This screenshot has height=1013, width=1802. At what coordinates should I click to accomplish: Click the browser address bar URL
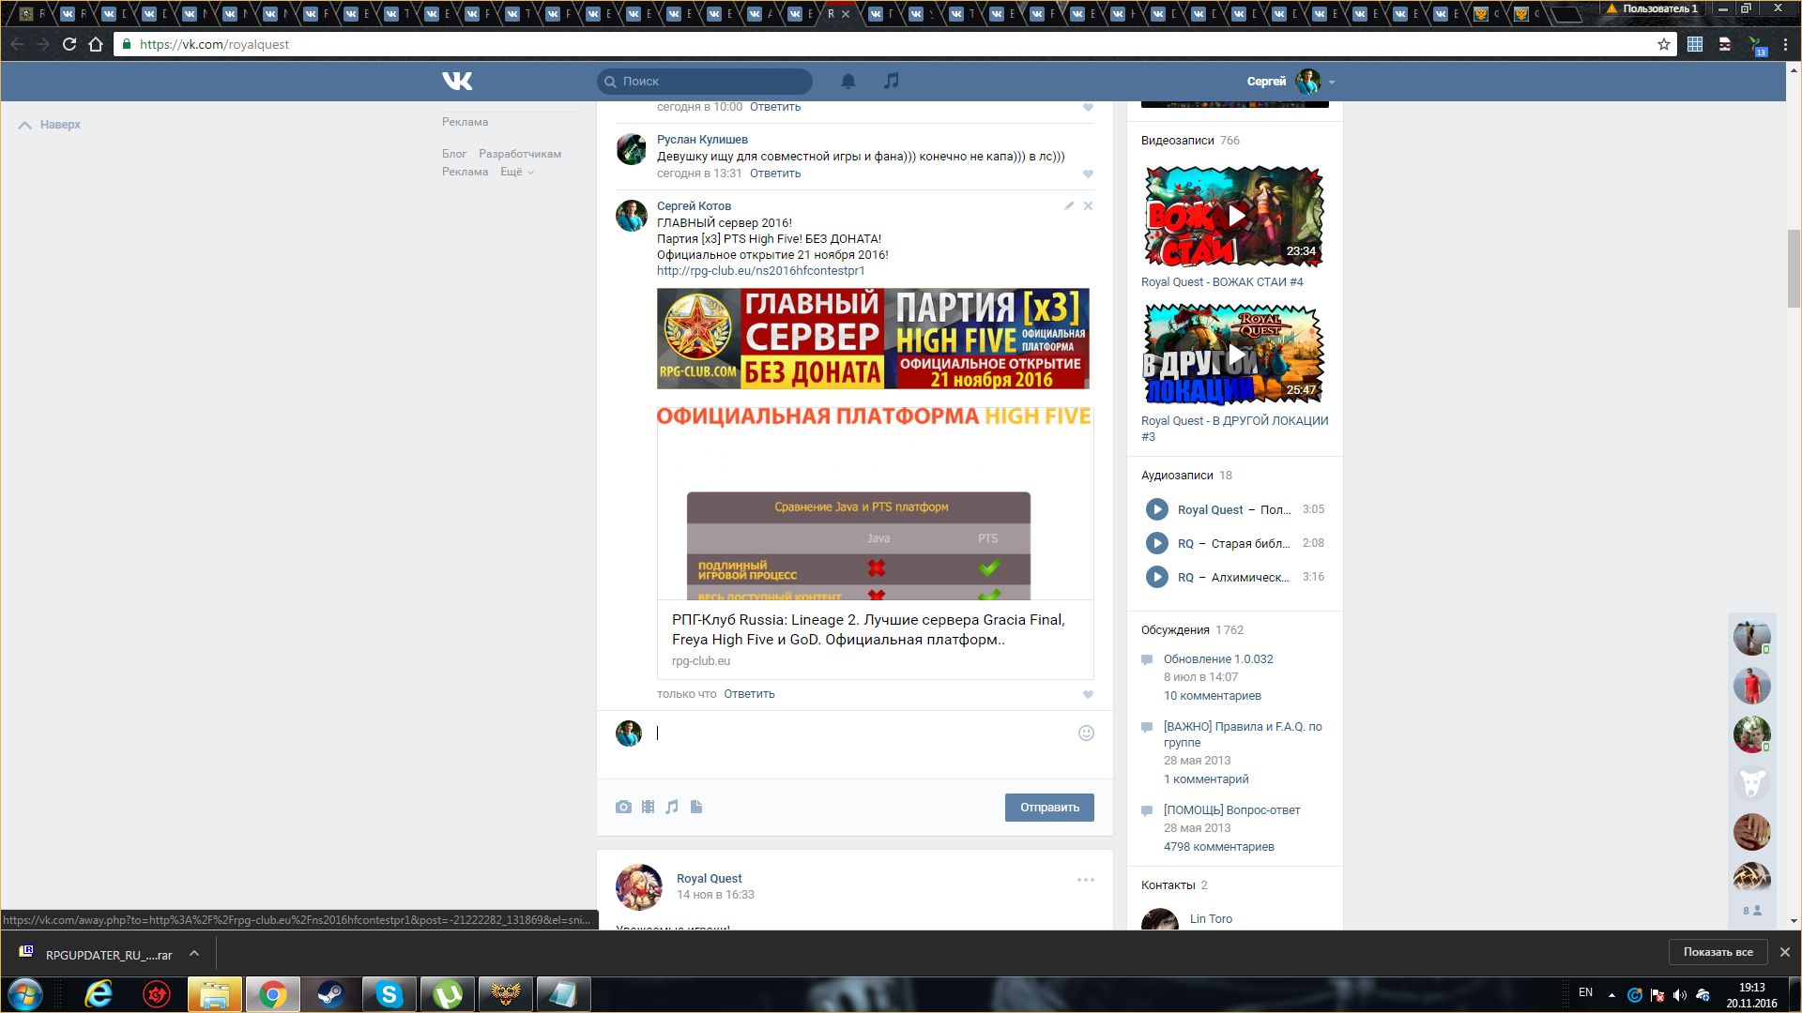214,44
